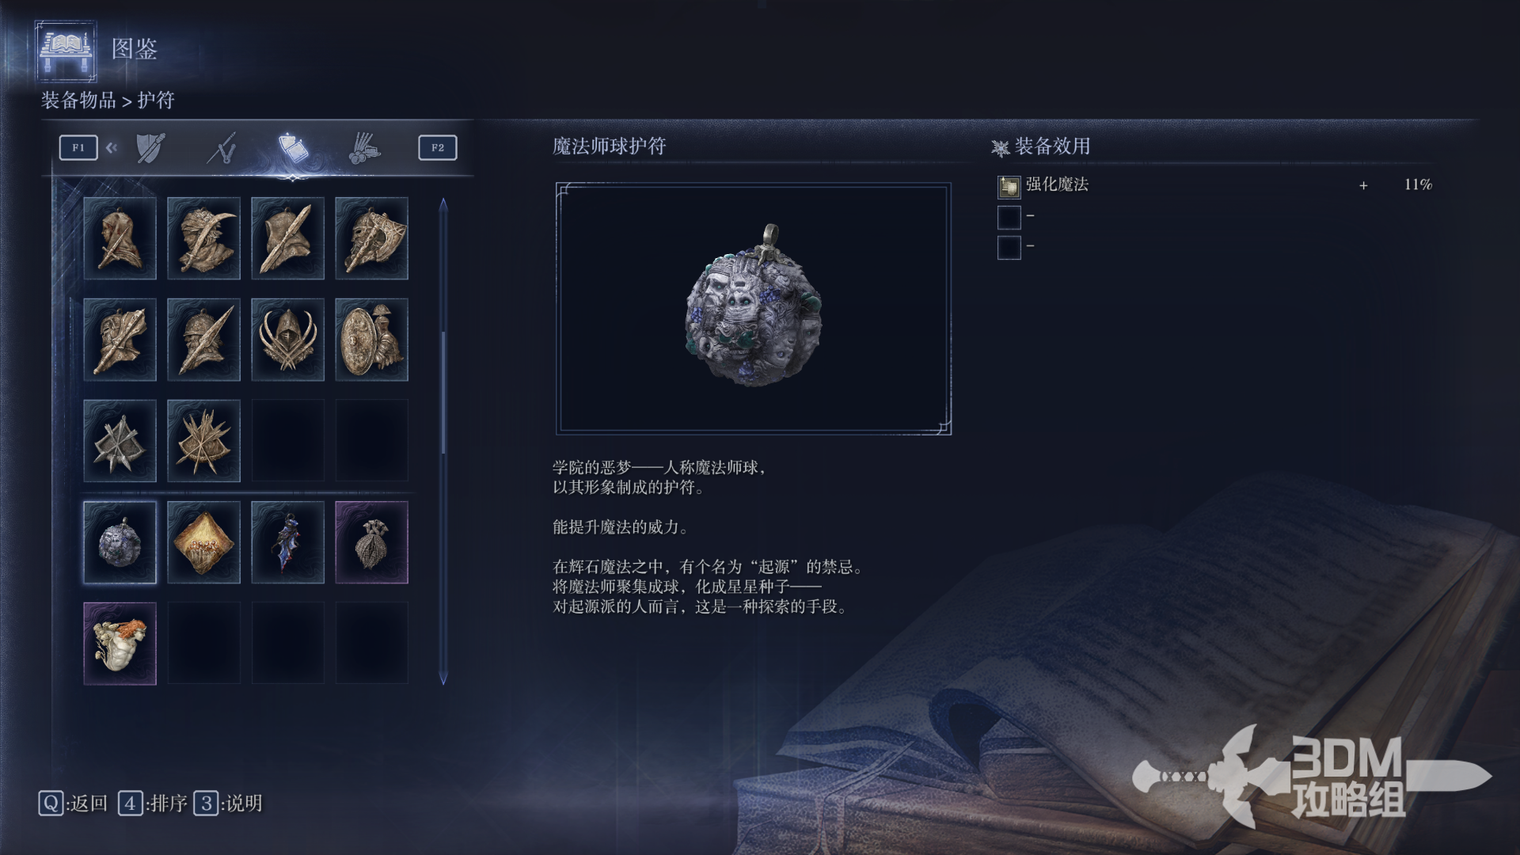Image resolution: width=1520 pixels, height=855 pixels.
Task: Select the Graven-Mass sorcerer ball talisman icon
Action: point(120,542)
